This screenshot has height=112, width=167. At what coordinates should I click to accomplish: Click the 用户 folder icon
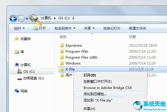point(62,75)
